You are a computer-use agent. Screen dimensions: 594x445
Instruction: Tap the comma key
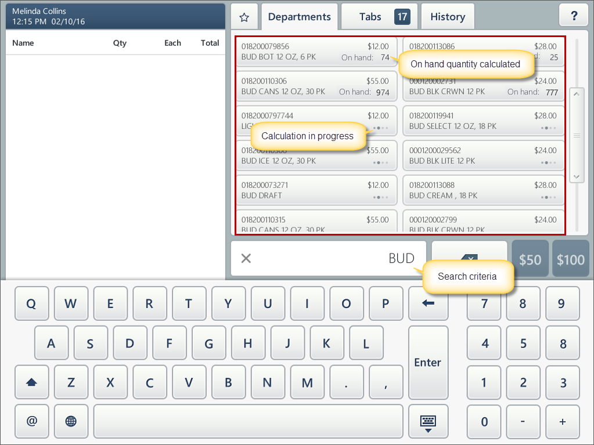tap(386, 382)
